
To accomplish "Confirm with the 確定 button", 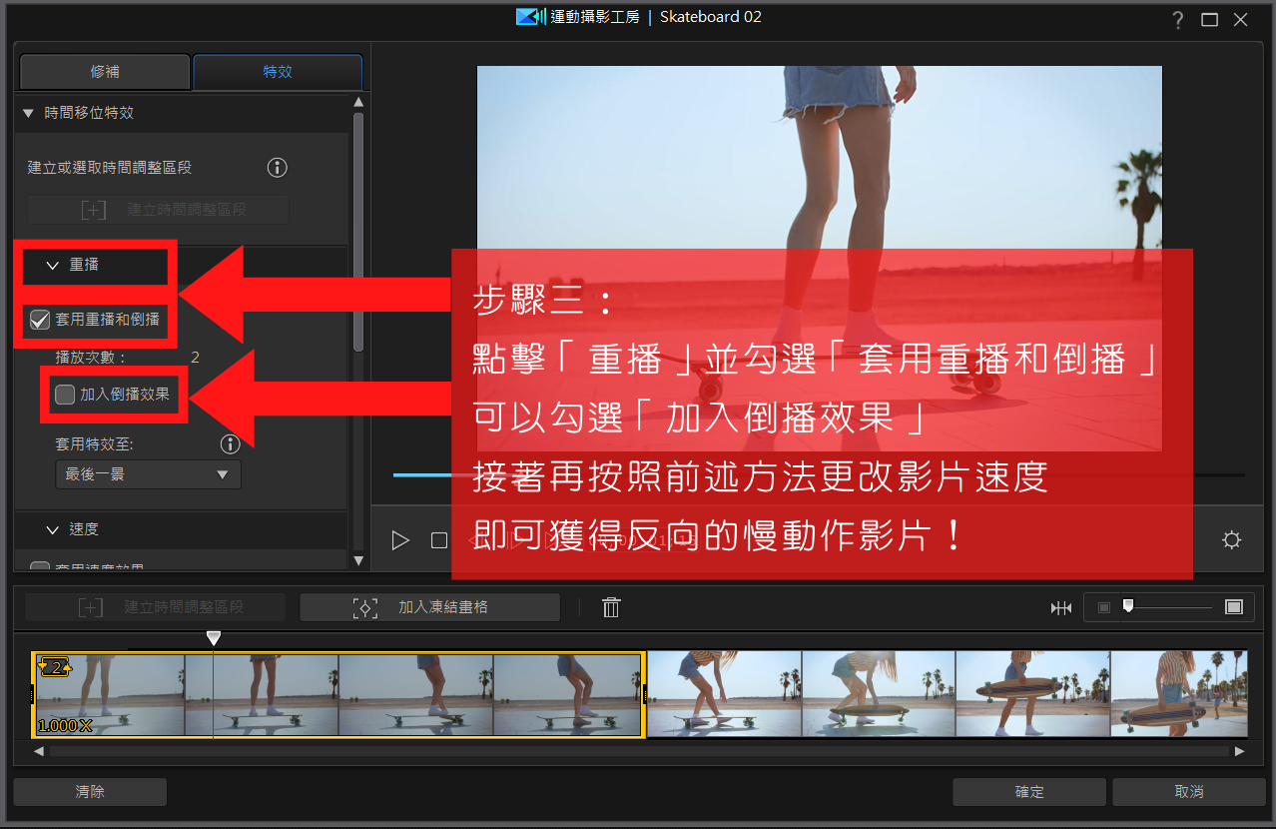I will tap(1029, 792).
